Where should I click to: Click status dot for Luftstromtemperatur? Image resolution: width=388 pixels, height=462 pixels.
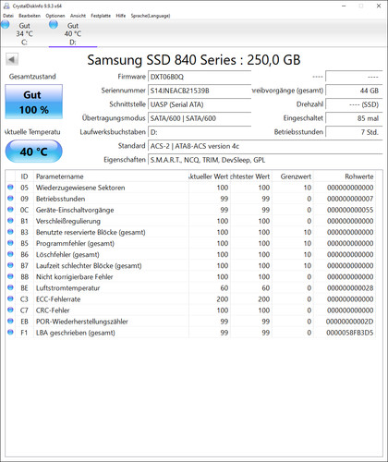tap(10, 287)
